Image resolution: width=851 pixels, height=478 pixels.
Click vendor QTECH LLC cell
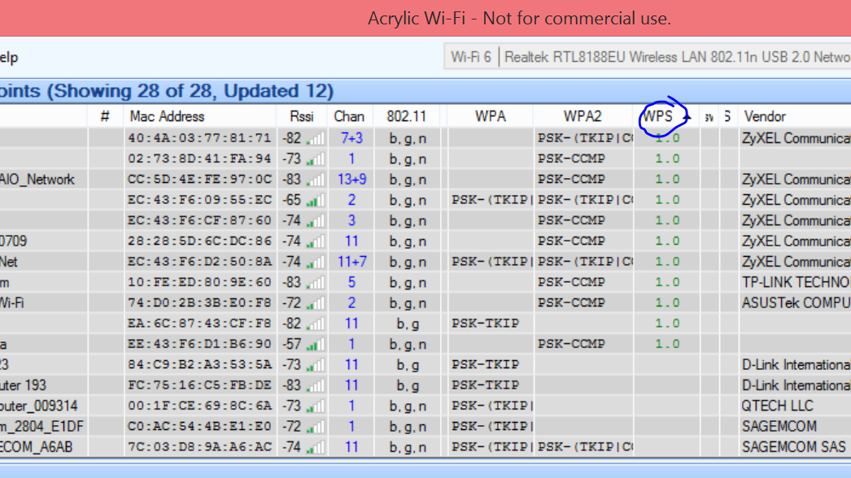[x=777, y=406]
